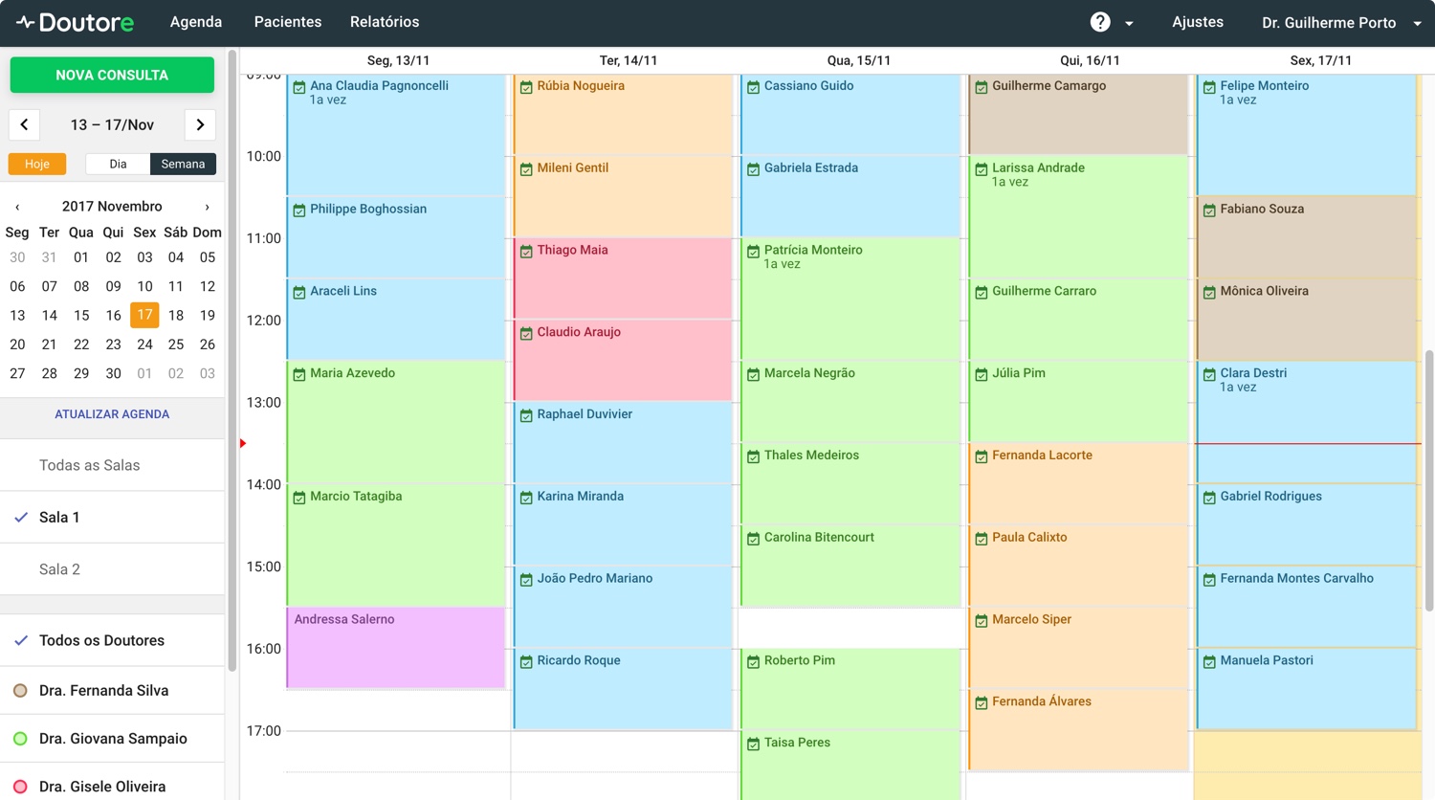Click calendar icon on Raphael Duvivier appointment

[526, 416]
